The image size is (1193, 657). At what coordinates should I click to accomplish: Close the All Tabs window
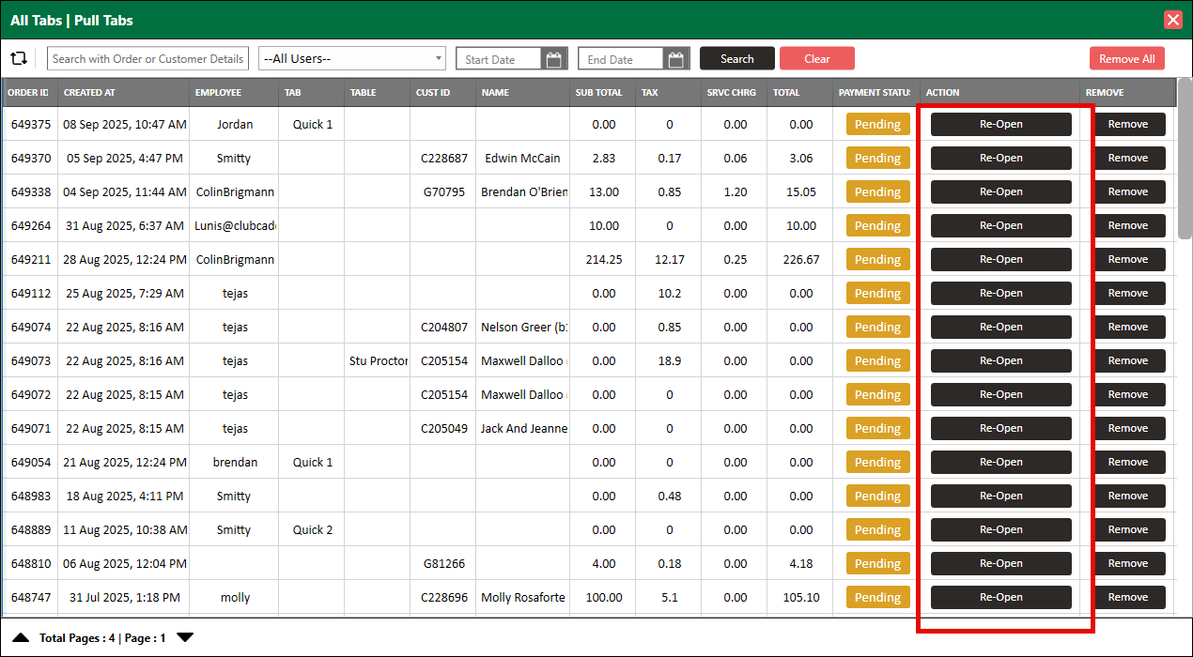[x=1173, y=20]
